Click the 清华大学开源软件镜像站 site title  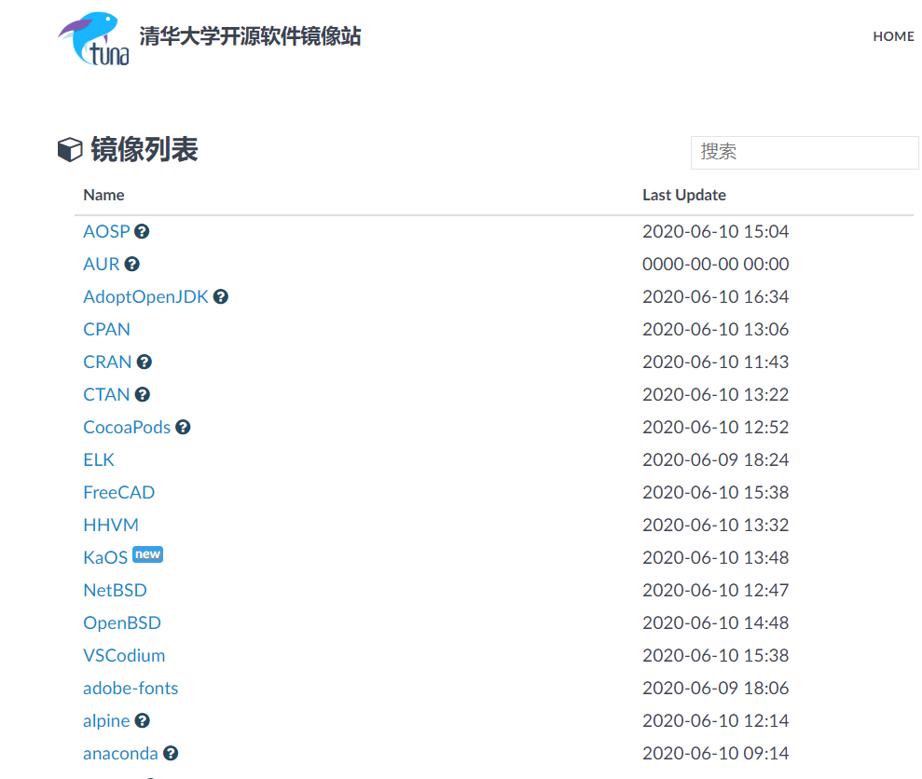click(x=250, y=36)
